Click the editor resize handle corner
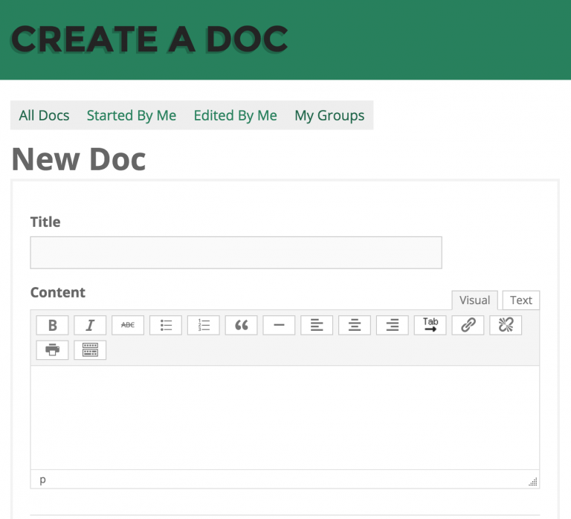571x519 pixels. point(533,482)
